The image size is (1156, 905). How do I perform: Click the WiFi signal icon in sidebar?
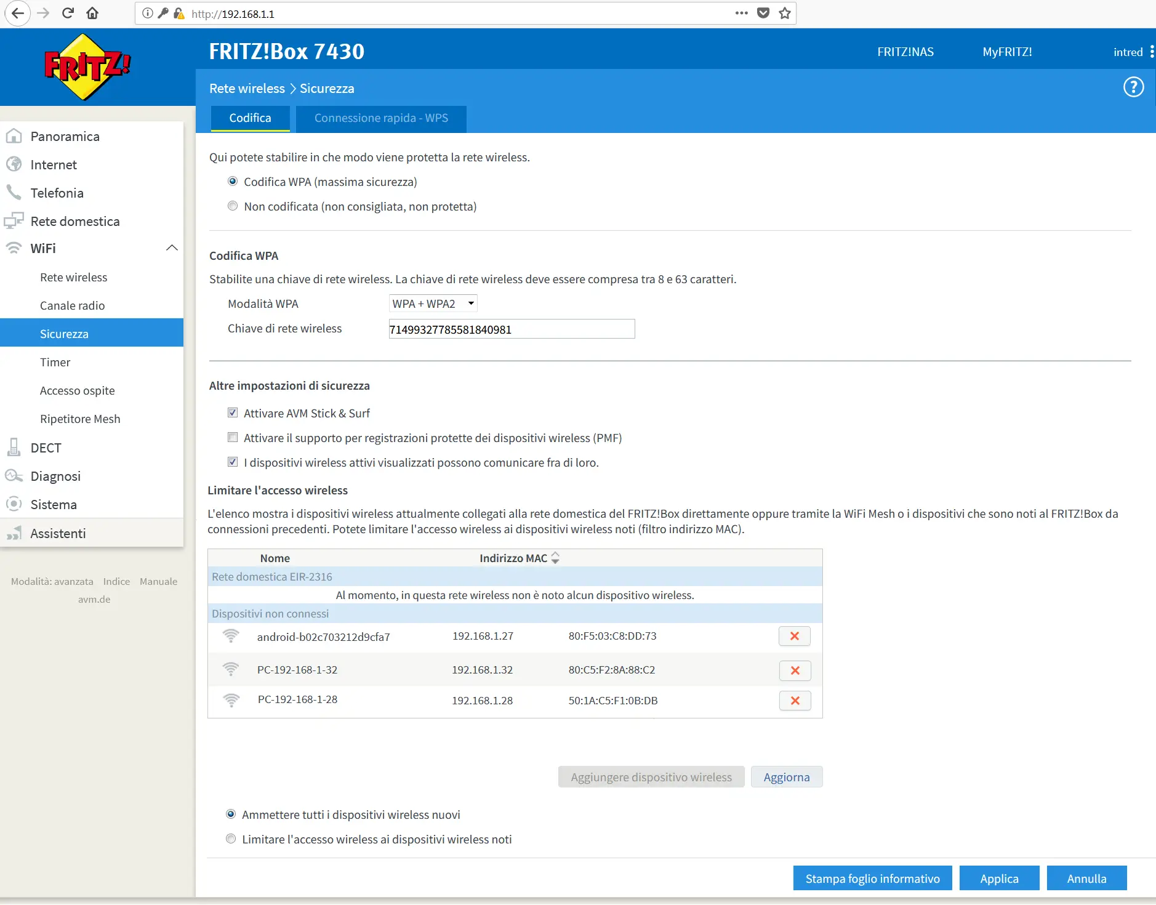pyautogui.click(x=14, y=248)
